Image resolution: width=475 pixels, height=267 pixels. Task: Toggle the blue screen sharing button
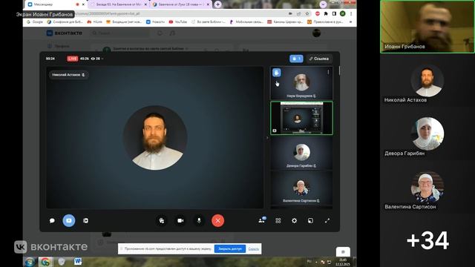pyautogui.click(x=69, y=221)
